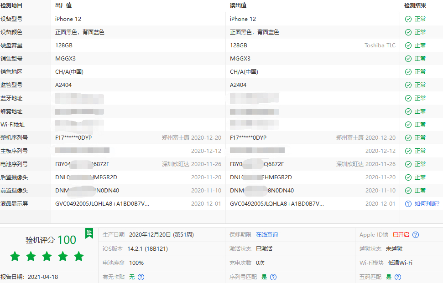The image size is (443, 283).
Task: Select read value A2404
Action: [x=238, y=85]
